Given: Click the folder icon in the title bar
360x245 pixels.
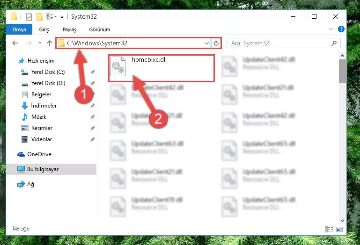Looking at the screenshot, I should coord(14,16).
